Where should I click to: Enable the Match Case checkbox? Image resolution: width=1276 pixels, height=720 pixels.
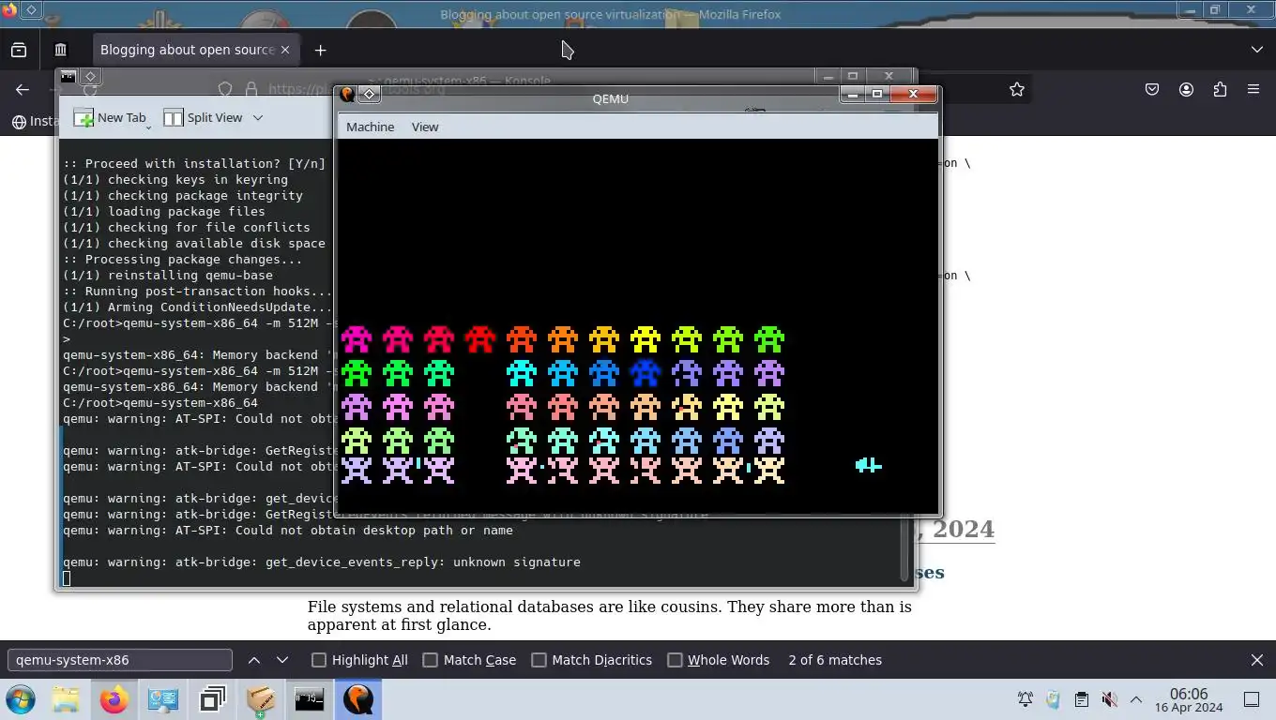pyautogui.click(x=431, y=660)
